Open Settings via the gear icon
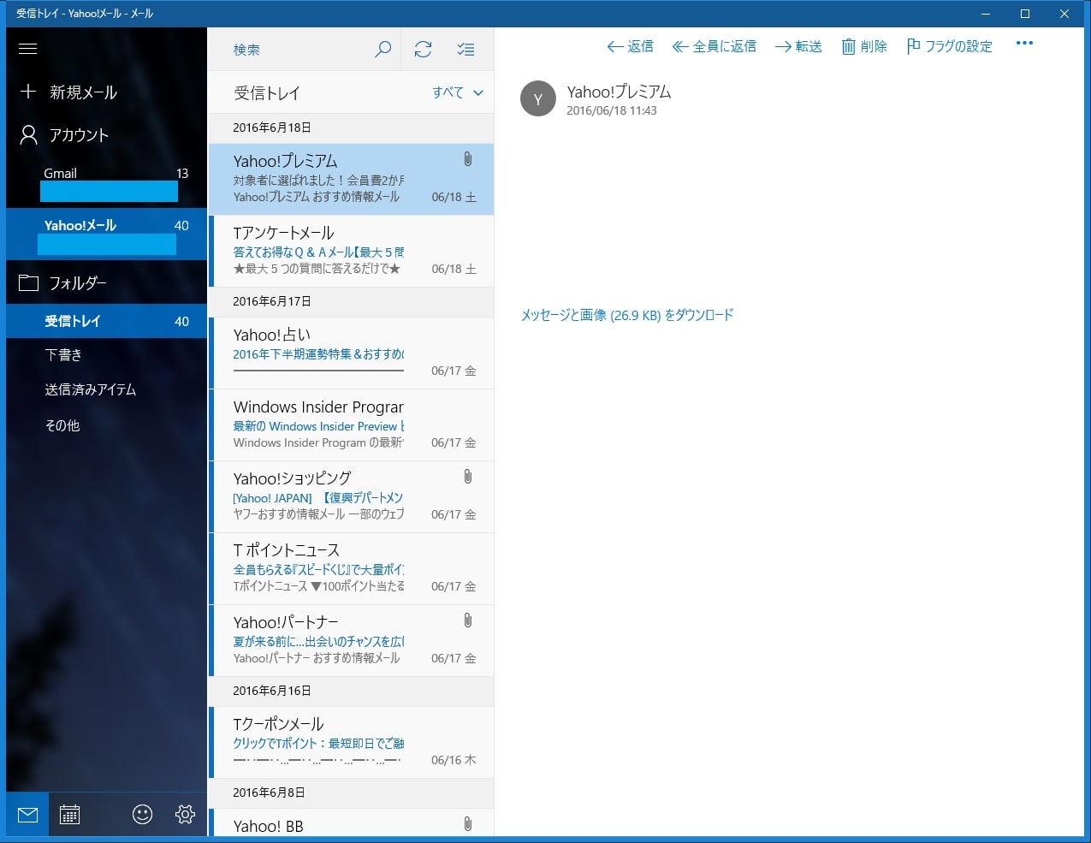Image resolution: width=1091 pixels, height=843 pixels. coord(185,815)
